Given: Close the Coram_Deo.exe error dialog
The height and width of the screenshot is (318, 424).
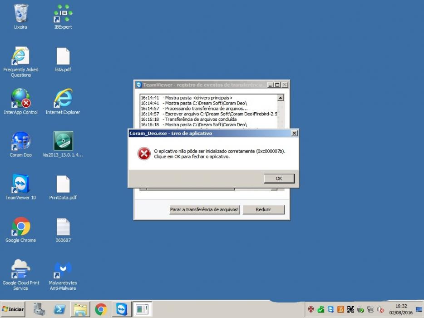Looking at the screenshot, I should (x=294, y=133).
